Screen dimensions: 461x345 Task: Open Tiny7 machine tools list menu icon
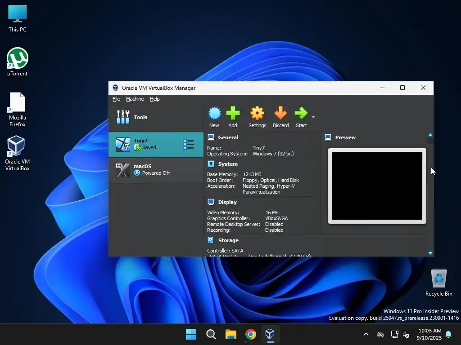coord(189,144)
